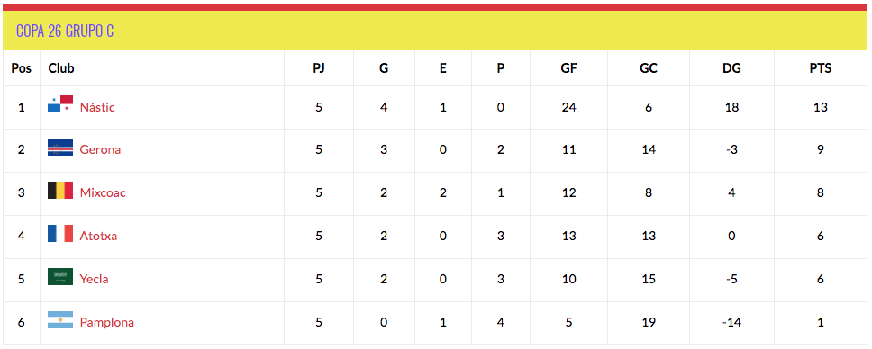Click the Panama flag icon beside Nàstic
The height and width of the screenshot is (349, 872).
tap(60, 104)
